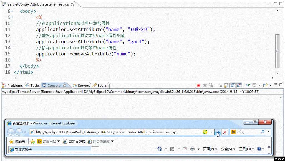Viewport: 285px width, 161px height.
Task: Click Add to Favorites Bar star icon
Action: (33, 141)
